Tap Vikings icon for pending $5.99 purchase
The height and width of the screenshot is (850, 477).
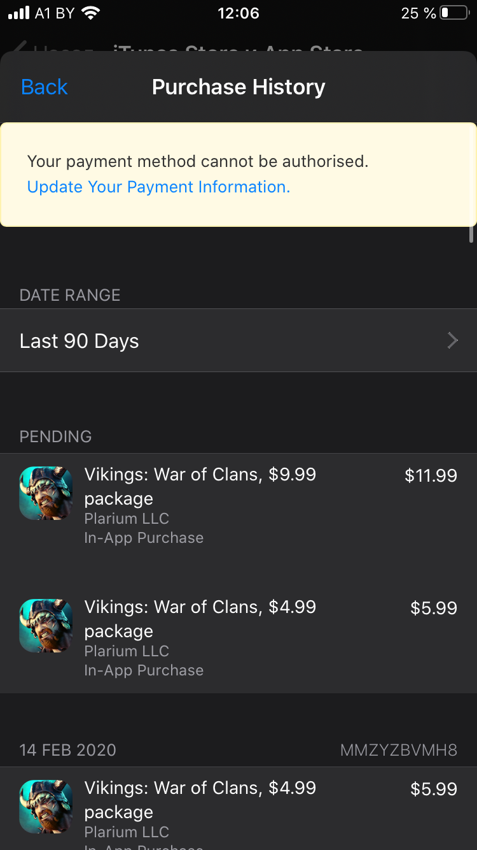pos(46,626)
